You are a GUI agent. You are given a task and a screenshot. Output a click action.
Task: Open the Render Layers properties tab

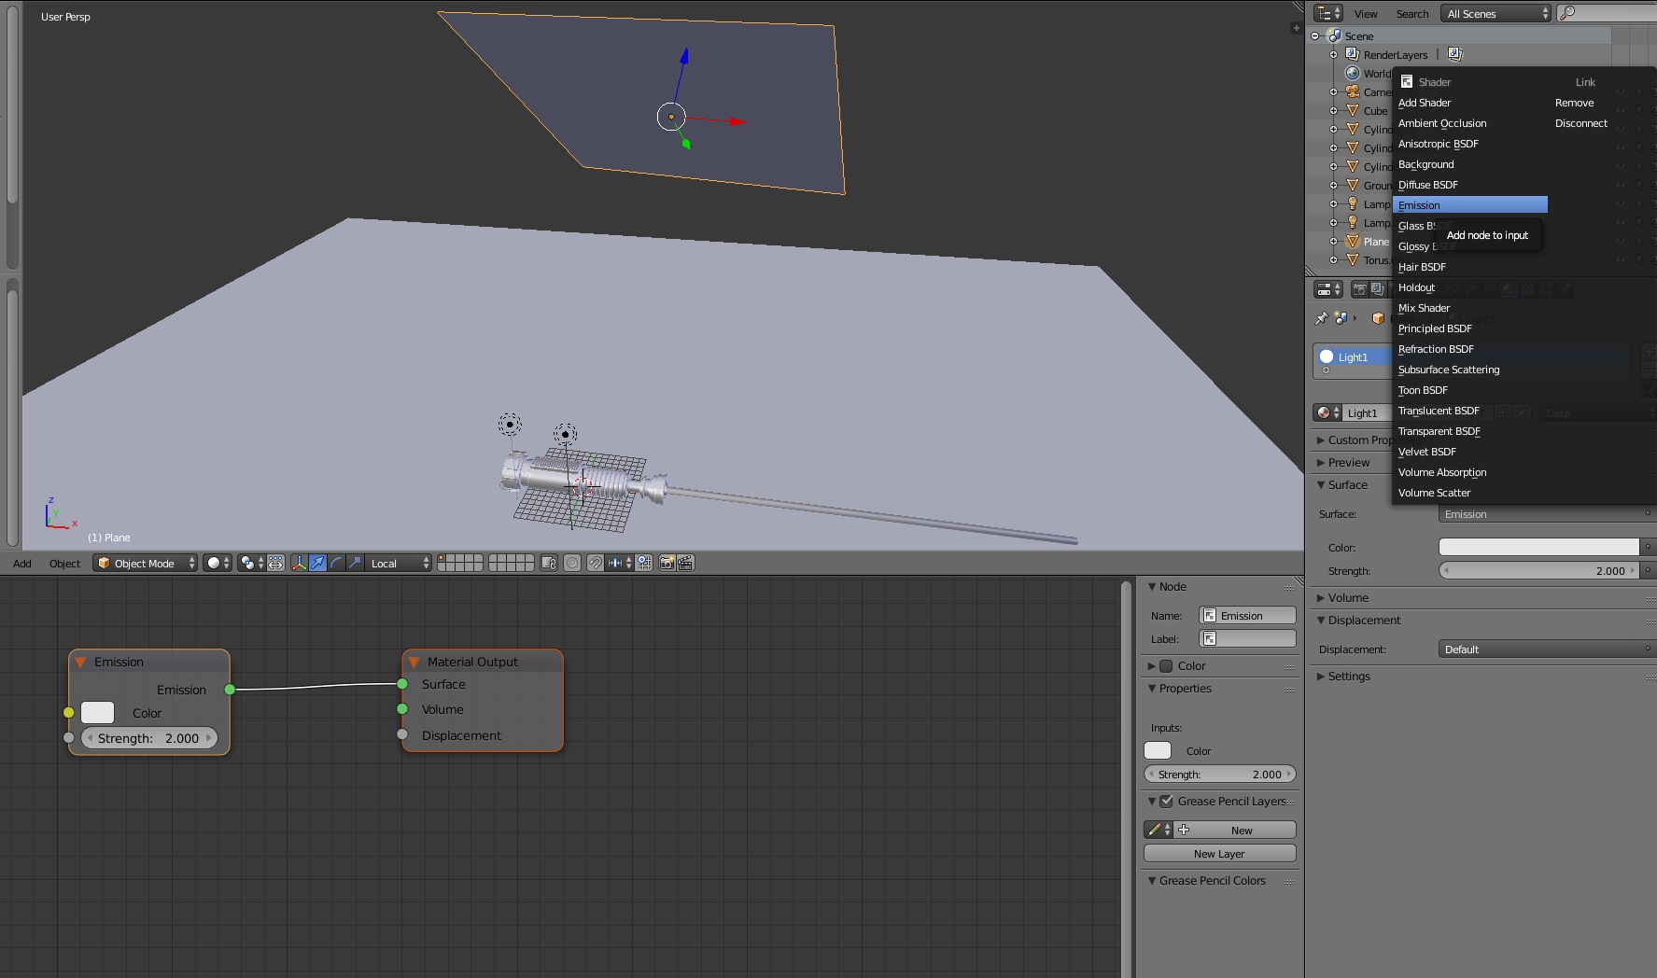coord(1377,289)
